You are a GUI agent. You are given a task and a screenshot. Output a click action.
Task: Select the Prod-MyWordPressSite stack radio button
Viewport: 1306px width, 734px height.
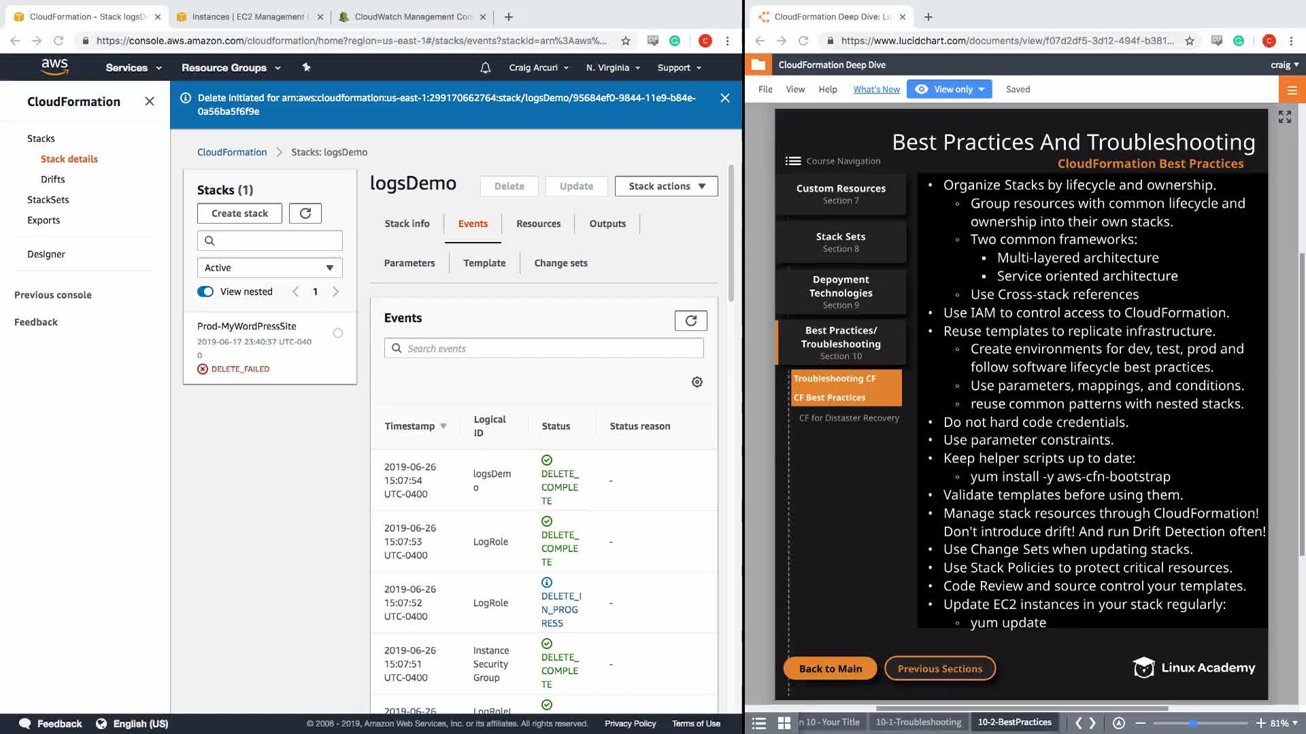point(338,333)
